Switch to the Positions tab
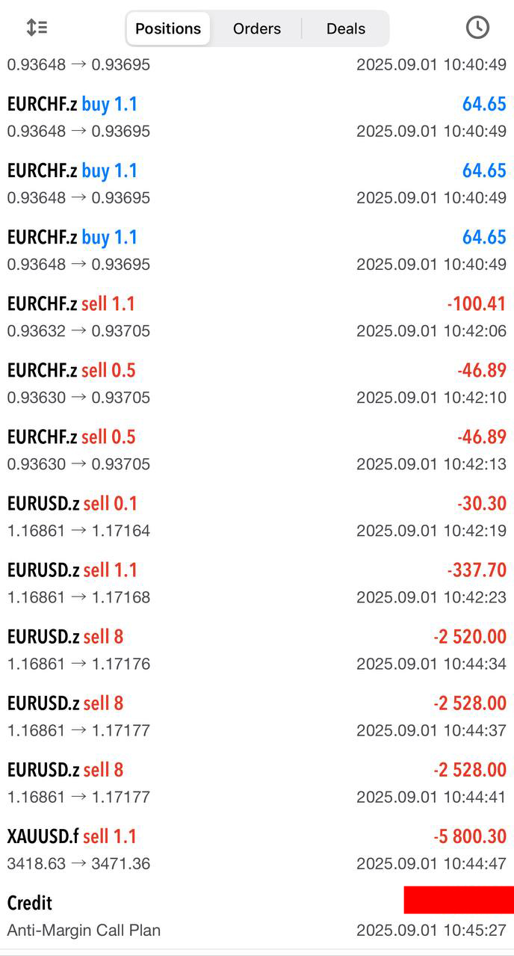This screenshot has height=956, width=514. coord(168,28)
